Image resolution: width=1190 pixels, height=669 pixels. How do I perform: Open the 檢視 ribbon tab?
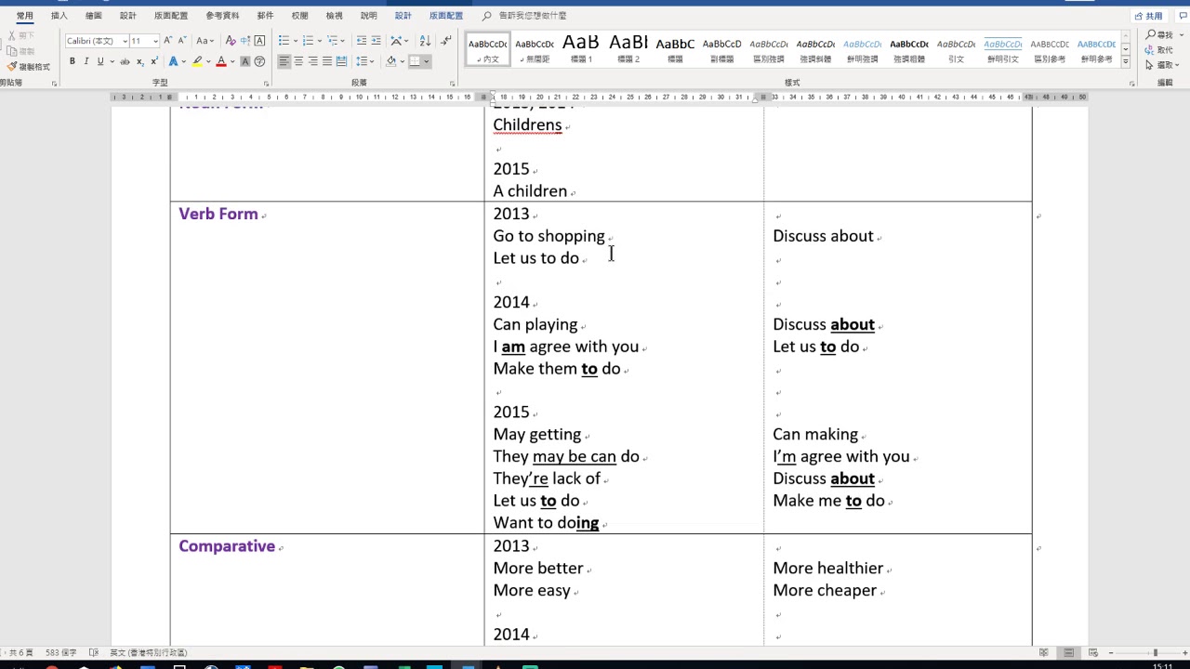(x=334, y=16)
